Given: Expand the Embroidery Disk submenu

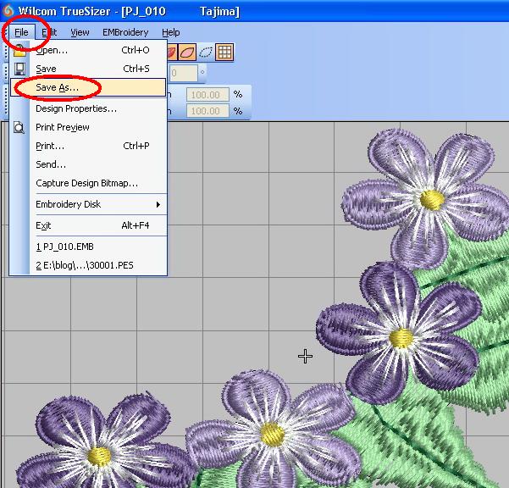Looking at the screenshot, I should coord(88,204).
